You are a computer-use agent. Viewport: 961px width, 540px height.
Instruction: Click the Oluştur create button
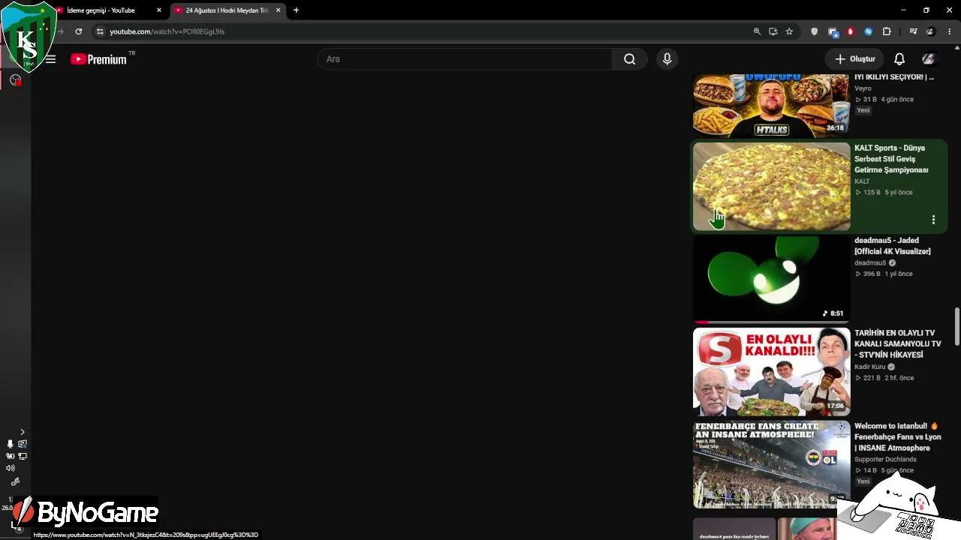(x=854, y=59)
